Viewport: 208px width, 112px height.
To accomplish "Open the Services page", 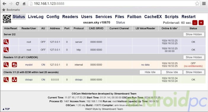I will (x=104, y=17).
